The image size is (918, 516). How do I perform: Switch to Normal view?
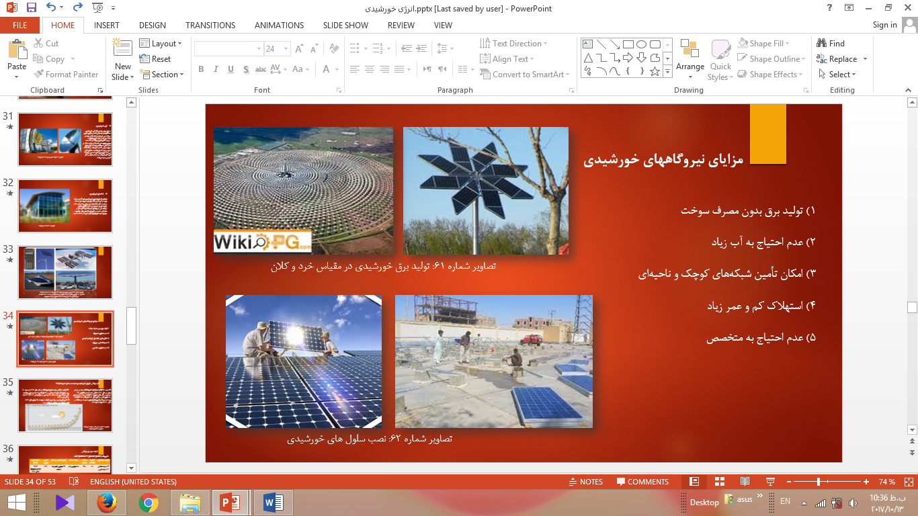(694, 482)
